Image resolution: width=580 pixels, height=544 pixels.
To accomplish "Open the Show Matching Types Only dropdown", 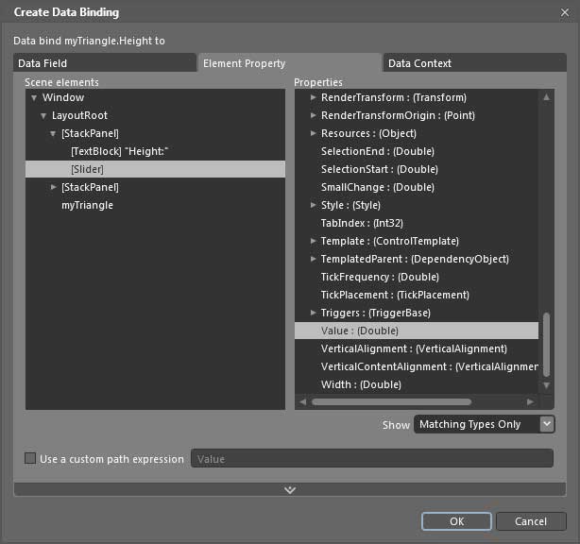I will 485,424.
